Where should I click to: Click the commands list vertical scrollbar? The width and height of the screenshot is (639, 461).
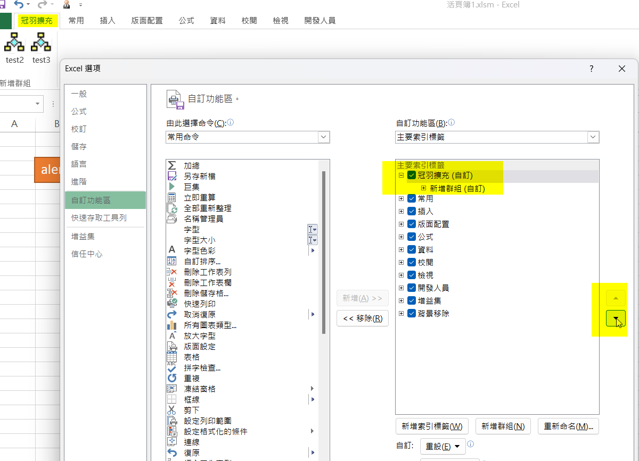pyautogui.click(x=324, y=252)
